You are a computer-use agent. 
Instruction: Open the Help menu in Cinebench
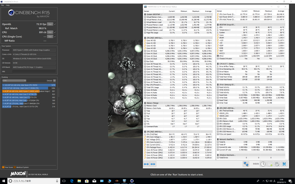click(x=8, y=5)
